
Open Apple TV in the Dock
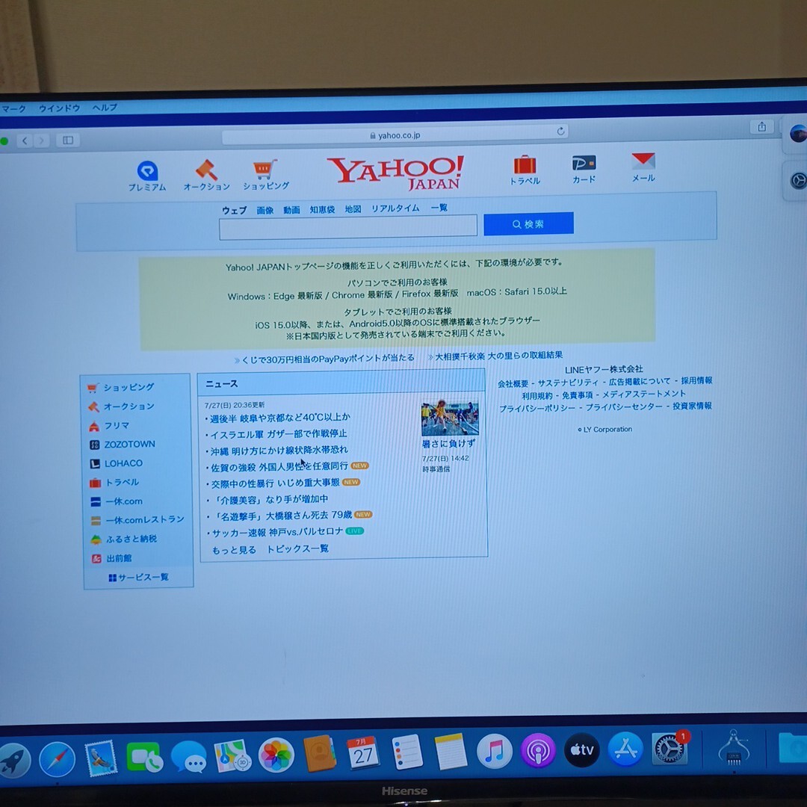[x=581, y=750]
